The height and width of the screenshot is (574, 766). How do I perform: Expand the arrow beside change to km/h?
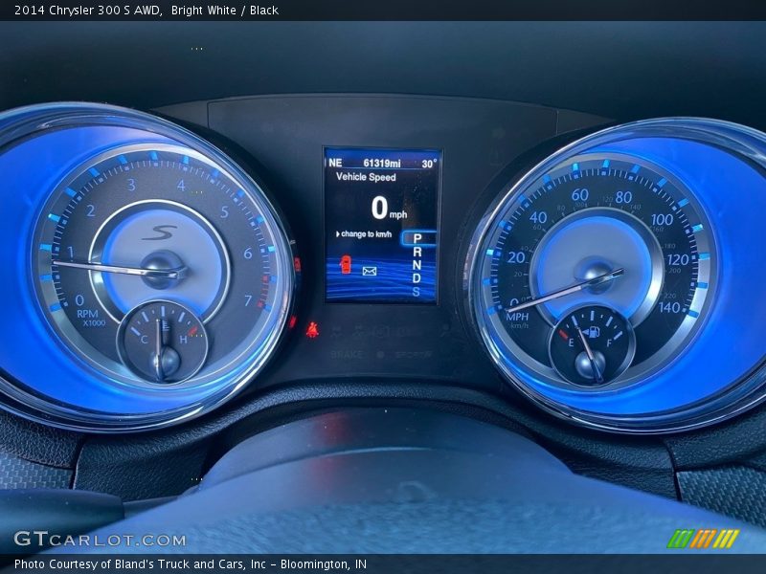coord(338,234)
